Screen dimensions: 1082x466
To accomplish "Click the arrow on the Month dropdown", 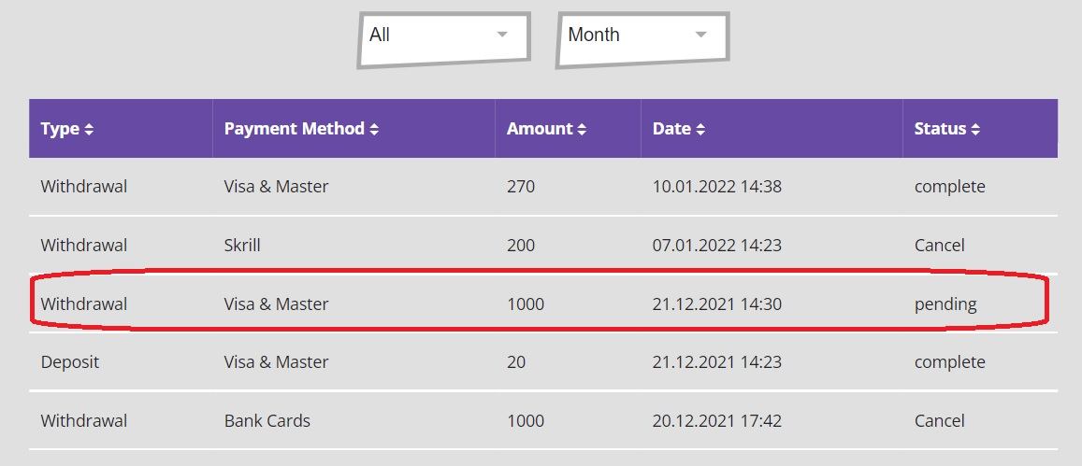I will [x=700, y=35].
